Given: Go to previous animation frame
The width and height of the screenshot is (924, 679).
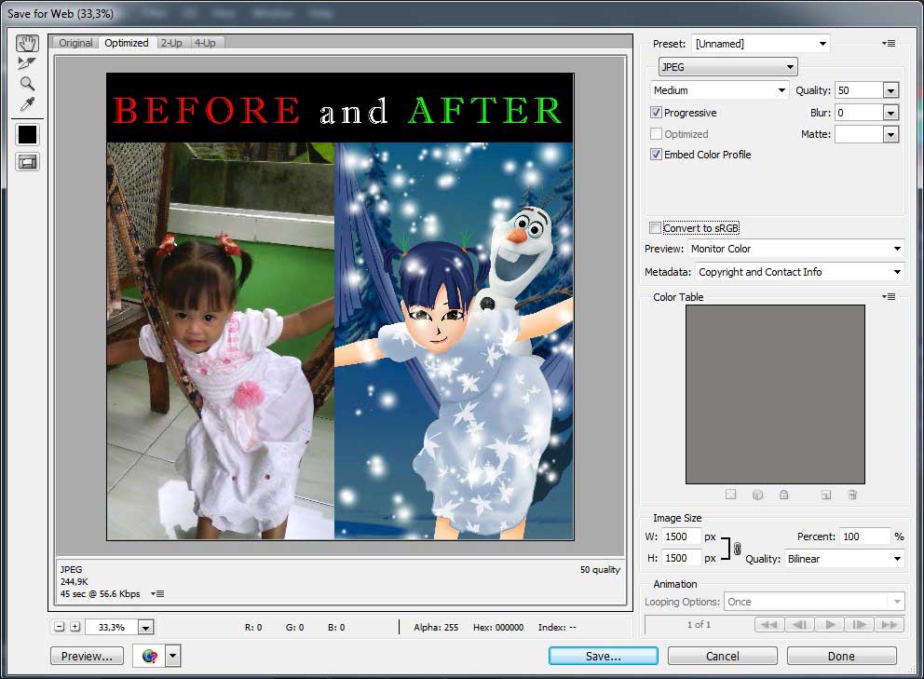Looking at the screenshot, I should pos(800,624).
